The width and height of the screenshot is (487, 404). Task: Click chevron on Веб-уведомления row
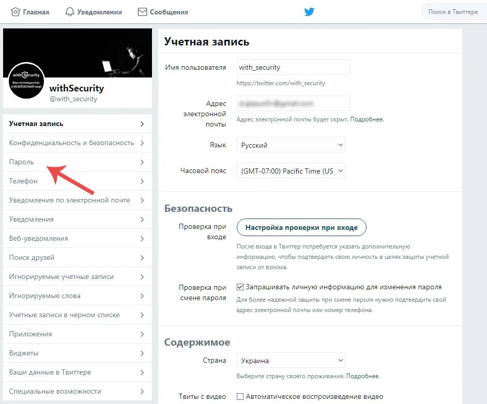(x=142, y=238)
